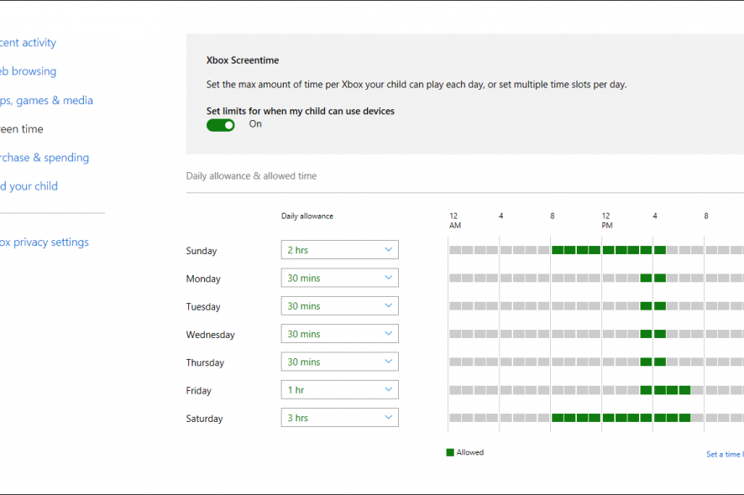The height and width of the screenshot is (495, 744).
Task: Click Wednesday's 12 AM grey time block
Action: tap(455, 334)
